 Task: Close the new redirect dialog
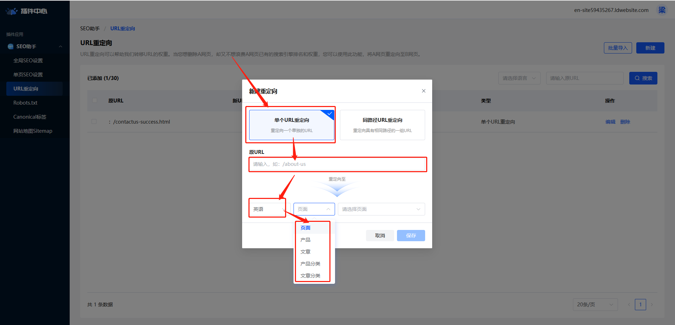(x=423, y=91)
